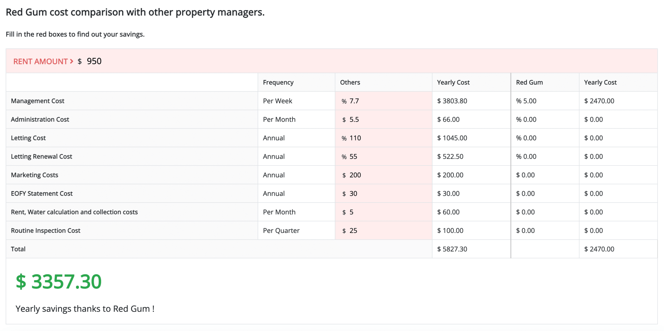This screenshot has height=331, width=664.
Task: Select the RENT AMOUNT label
Action: pos(40,61)
